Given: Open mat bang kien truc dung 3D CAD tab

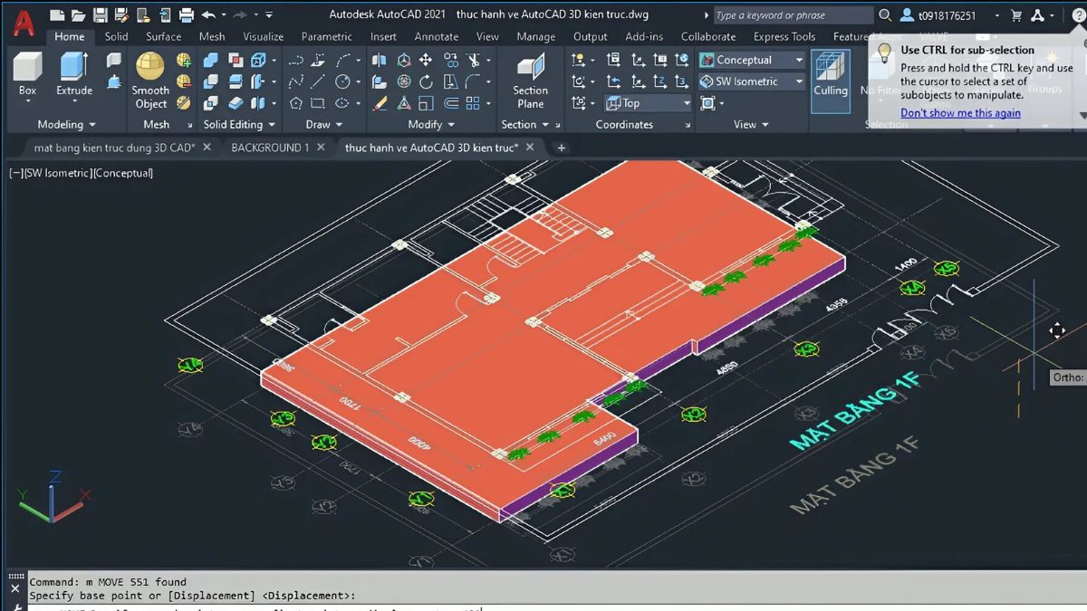Looking at the screenshot, I should pos(114,148).
